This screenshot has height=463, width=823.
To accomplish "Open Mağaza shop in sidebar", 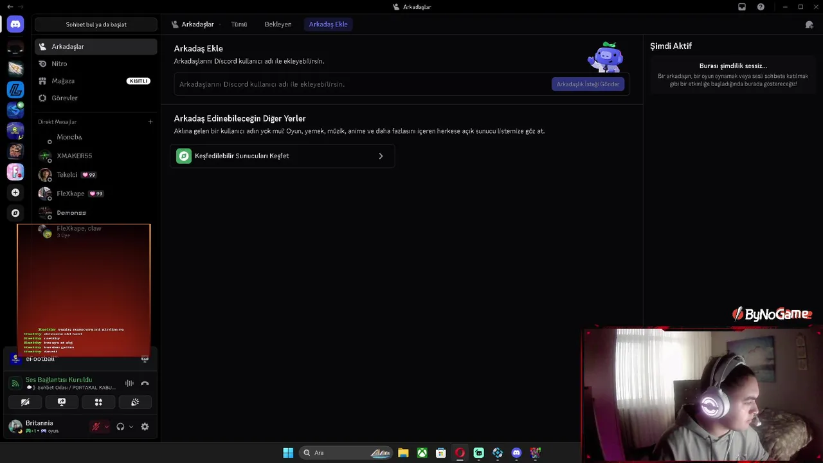I will point(96,81).
